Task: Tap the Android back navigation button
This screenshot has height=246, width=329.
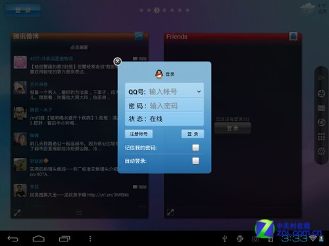Action: coord(13,239)
